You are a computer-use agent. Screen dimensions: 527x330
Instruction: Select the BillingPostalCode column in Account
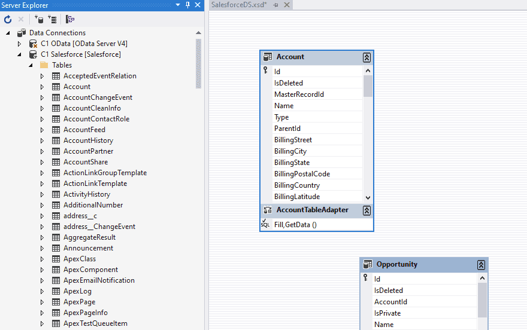click(x=317, y=174)
